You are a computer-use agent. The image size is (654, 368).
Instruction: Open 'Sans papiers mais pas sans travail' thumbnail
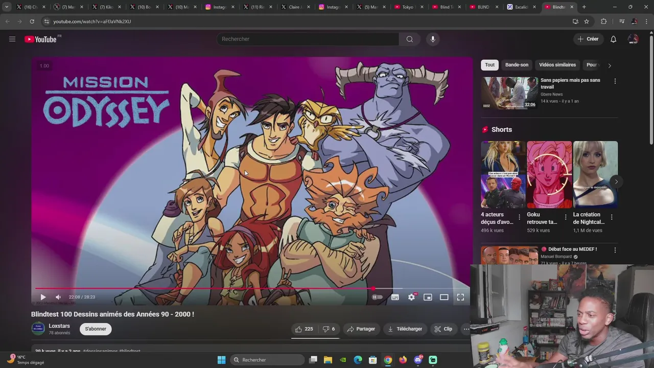tap(509, 93)
